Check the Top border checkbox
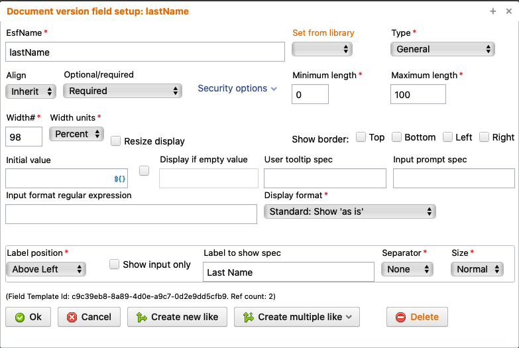The width and height of the screenshot is (519, 348). (x=361, y=137)
